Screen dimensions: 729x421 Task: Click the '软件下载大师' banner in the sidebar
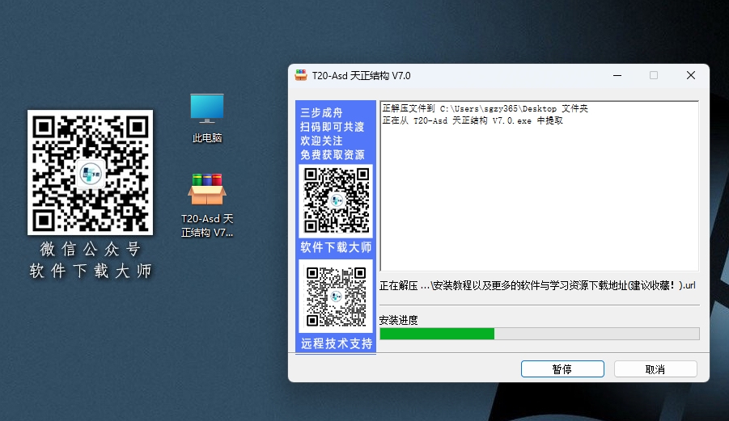336,247
